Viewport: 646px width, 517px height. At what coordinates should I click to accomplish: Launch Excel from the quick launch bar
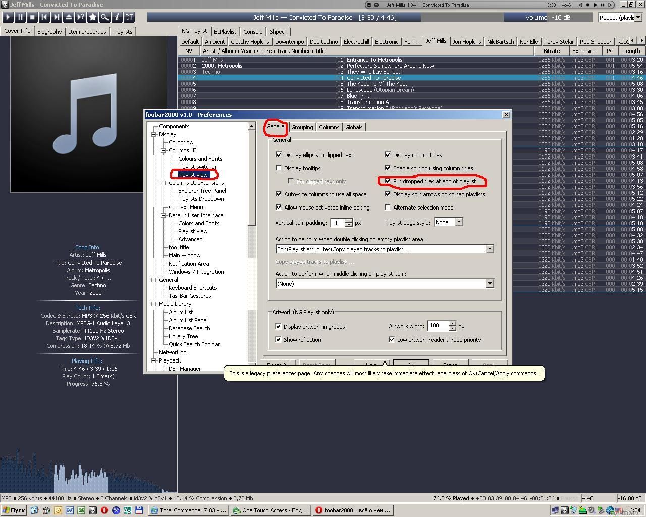(81, 510)
